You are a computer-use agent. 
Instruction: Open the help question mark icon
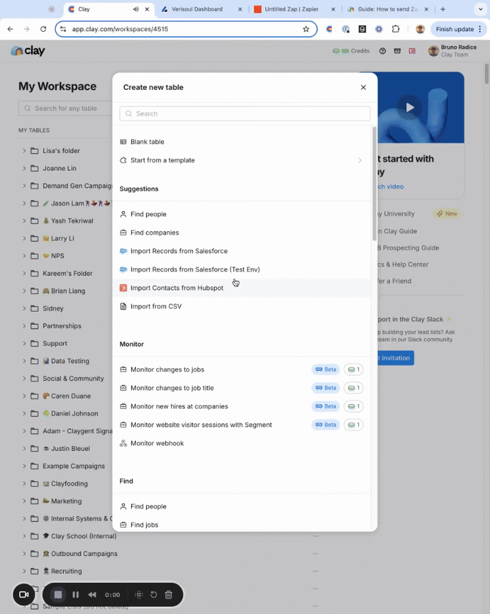pyautogui.click(x=383, y=52)
